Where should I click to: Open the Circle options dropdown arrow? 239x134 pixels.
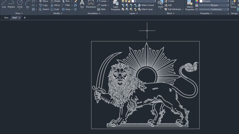click(x=20, y=9)
